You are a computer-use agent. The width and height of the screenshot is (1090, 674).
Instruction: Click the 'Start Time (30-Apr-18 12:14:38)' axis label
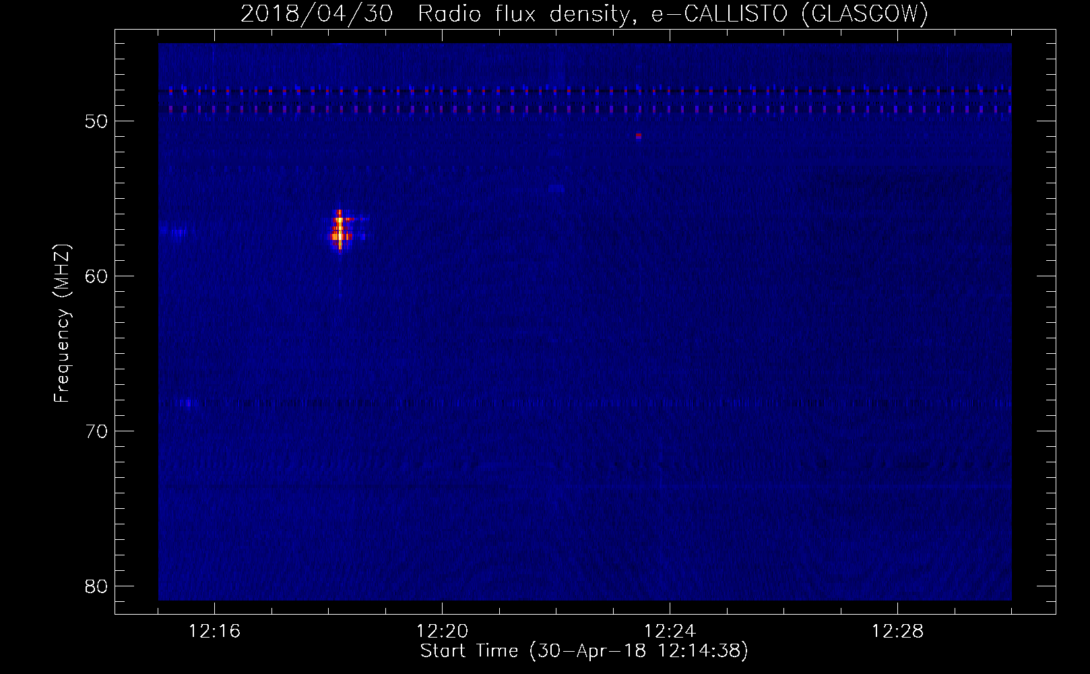click(584, 651)
